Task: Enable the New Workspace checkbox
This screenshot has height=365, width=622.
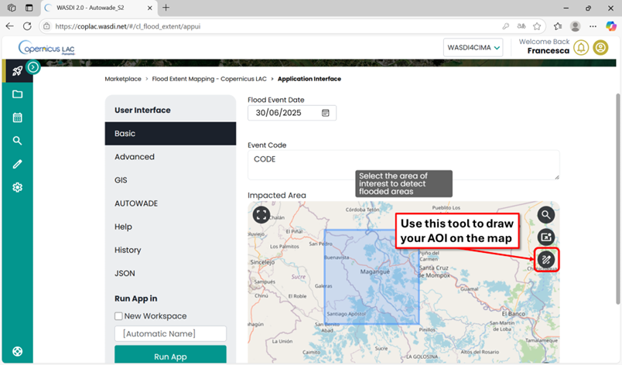Action: coord(118,316)
